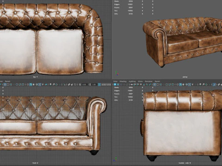Click anti-aliasing icon in side viewport toolbar
Screen dimensions: 222x166
(x=206, y=84)
